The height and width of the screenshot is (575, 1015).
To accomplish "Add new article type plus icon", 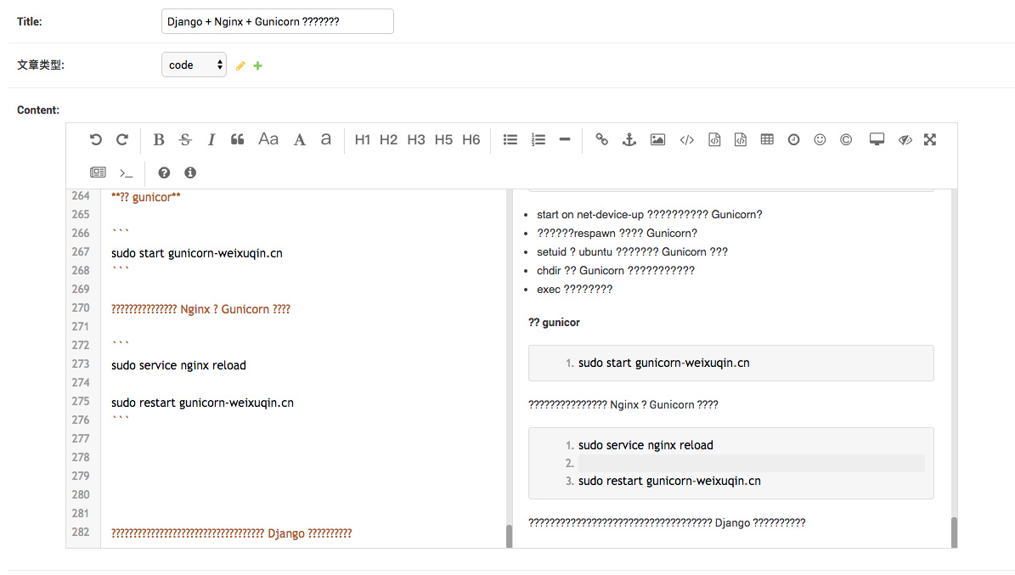I will pyautogui.click(x=257, y=65).
